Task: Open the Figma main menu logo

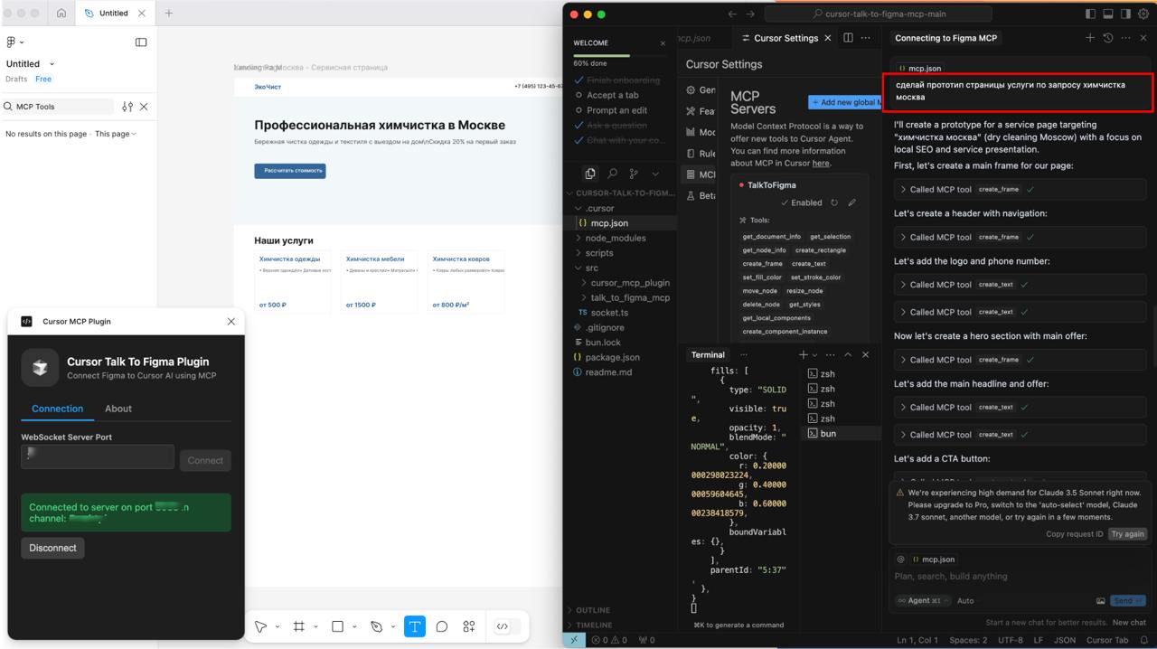Action: click(x=12, y=42)
